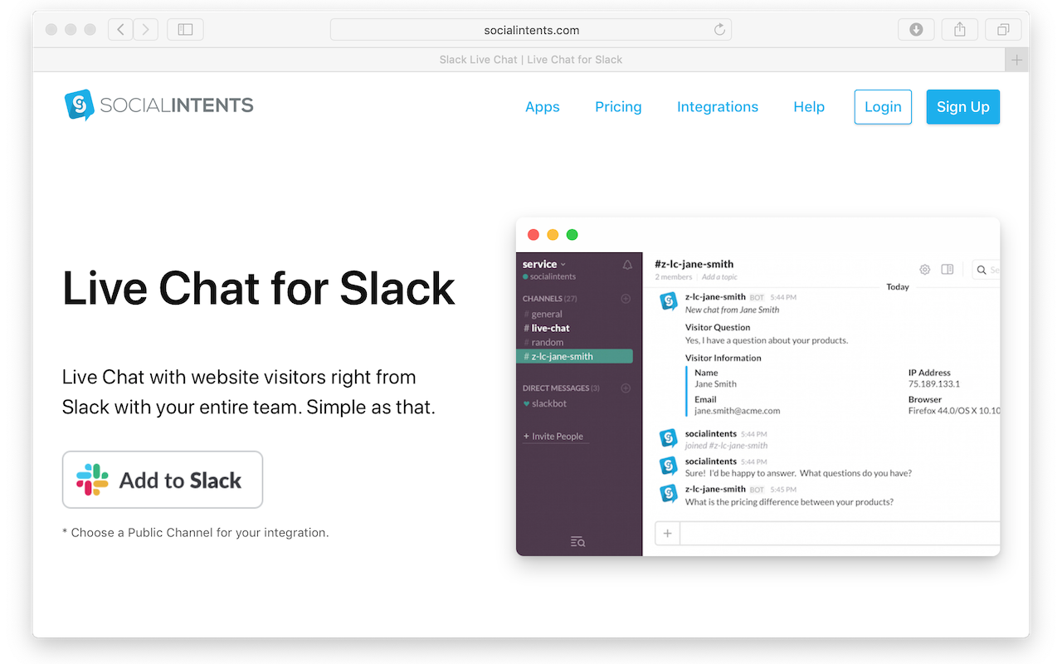Image resolution: width=1062 pixels, height=664 pixels.
Task: Click the Slack message input field
Action: (x=840, y=534)
